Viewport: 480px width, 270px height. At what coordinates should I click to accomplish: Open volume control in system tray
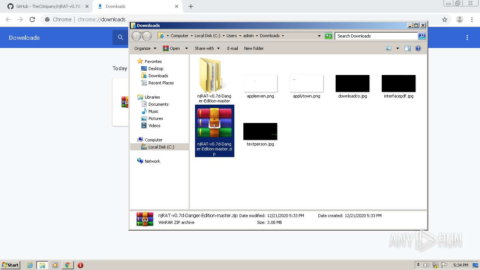pos(426,265)
